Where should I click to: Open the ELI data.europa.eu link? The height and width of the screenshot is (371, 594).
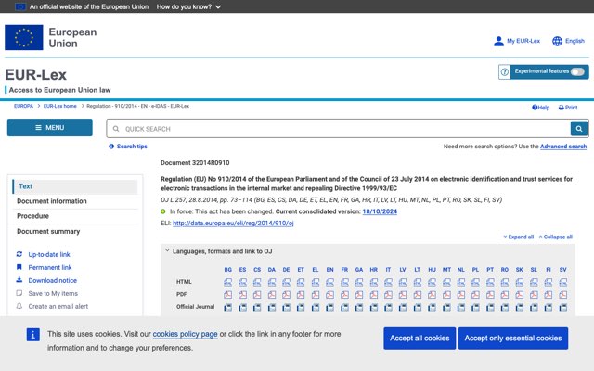point(233,224)
